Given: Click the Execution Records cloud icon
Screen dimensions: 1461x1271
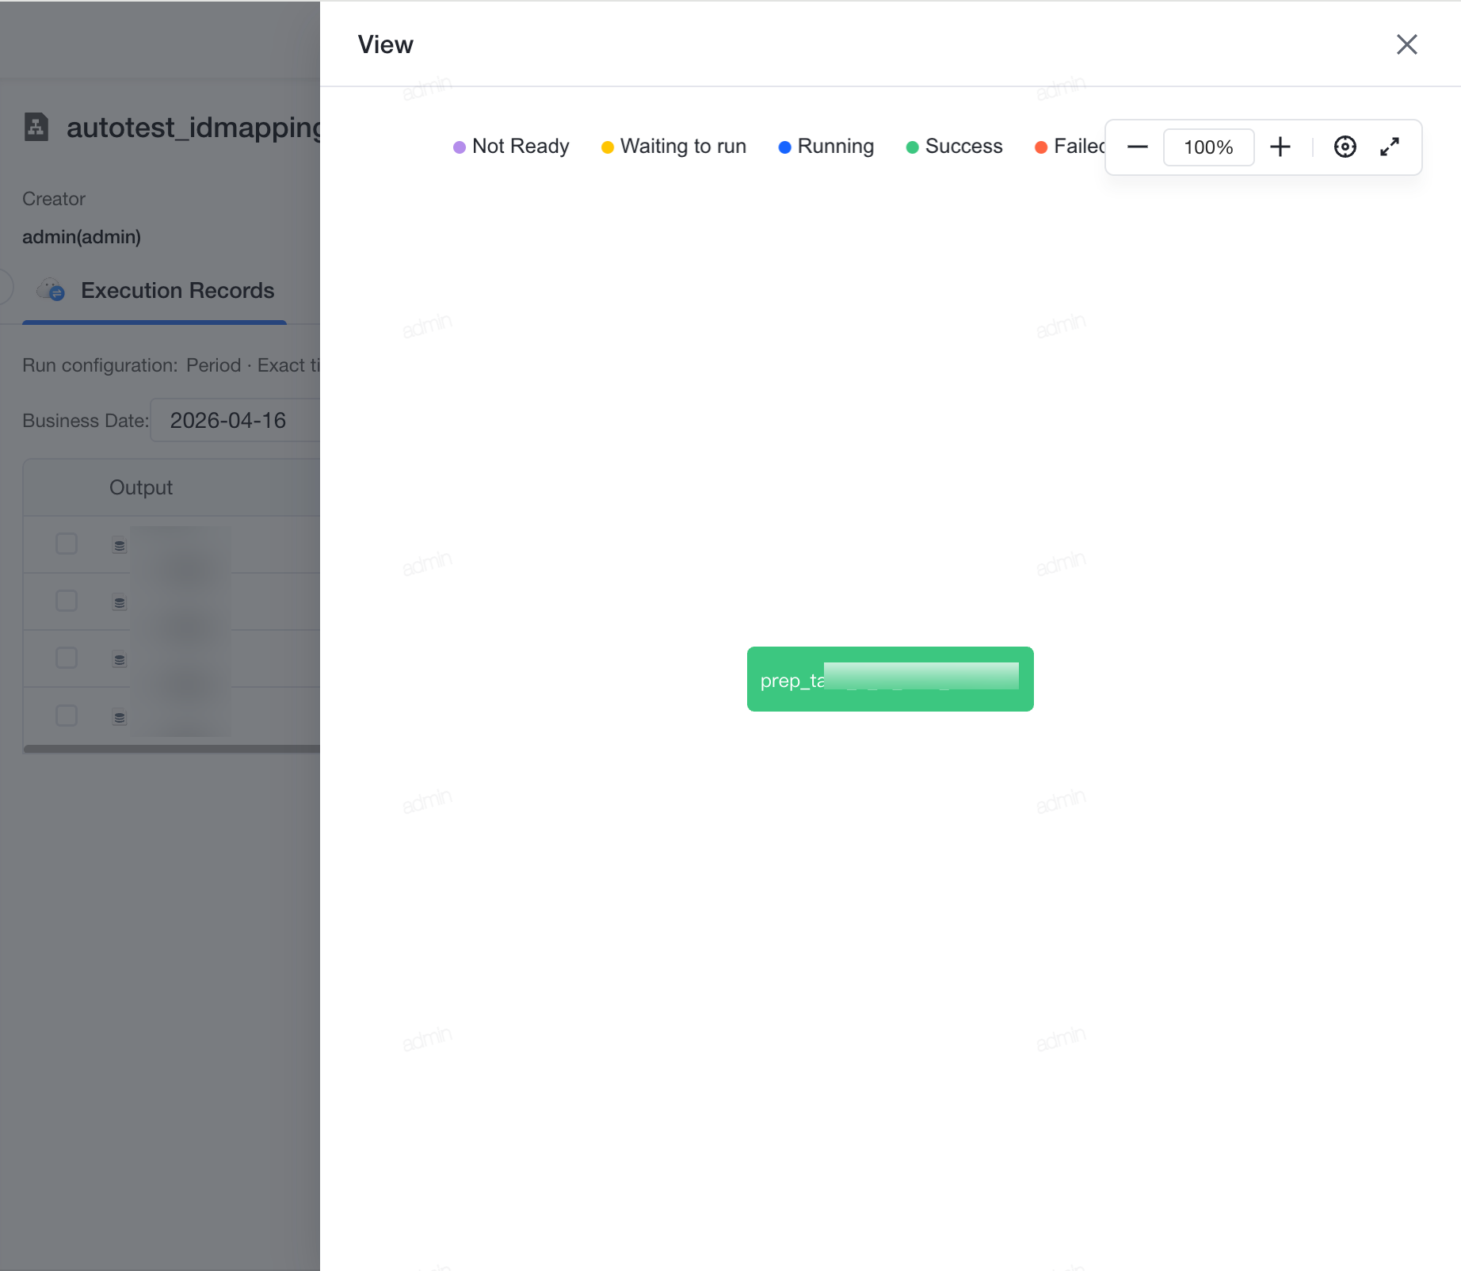Looking at the screenshot, I should (x=51, y=290).
